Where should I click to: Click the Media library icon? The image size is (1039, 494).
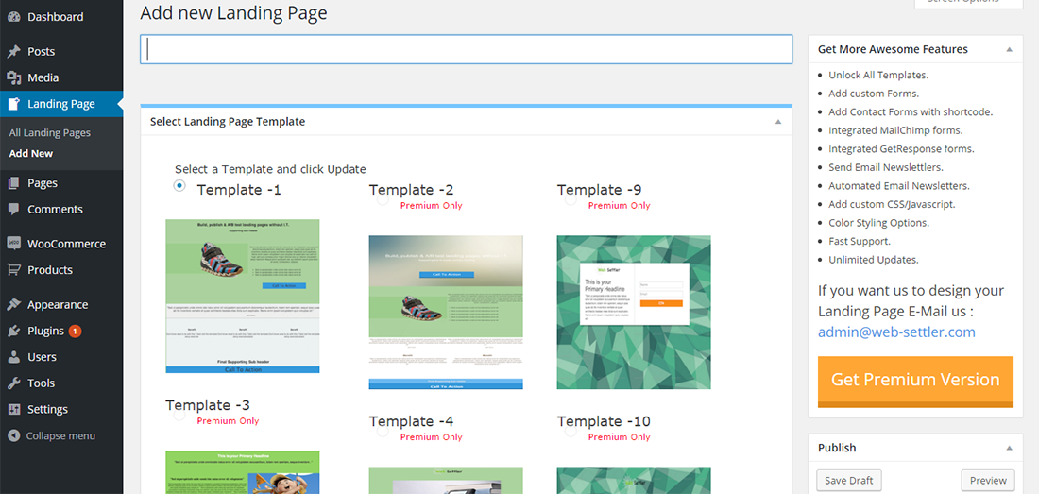tap(13, 78)
